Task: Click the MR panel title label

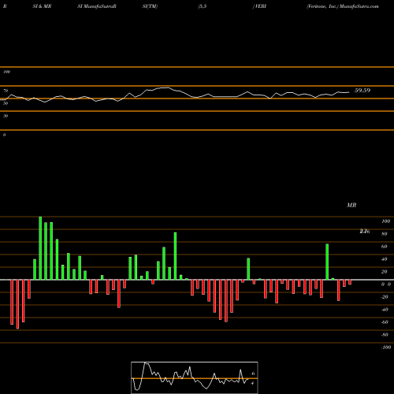Action: pos(351,205)
